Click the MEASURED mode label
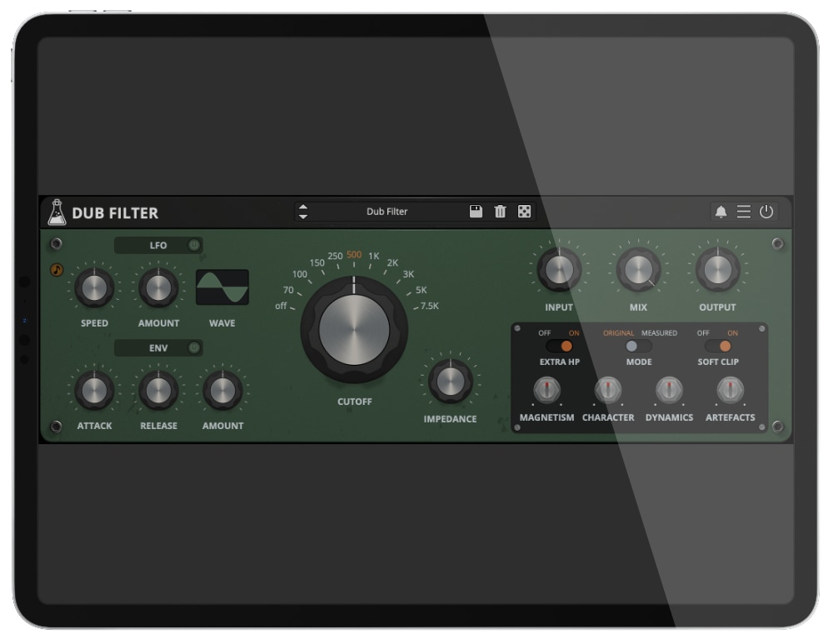Image resolution: width=833 pixels, height=639 pixels. tap(659, 333)
